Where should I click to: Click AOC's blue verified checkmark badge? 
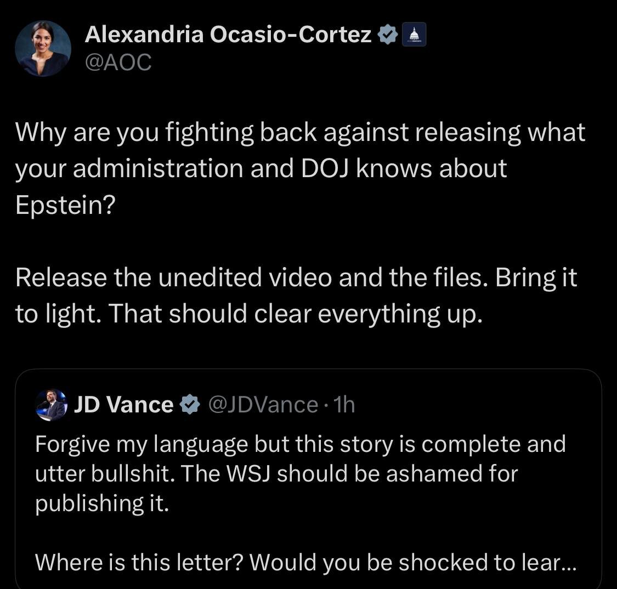[x=388, y=36]
